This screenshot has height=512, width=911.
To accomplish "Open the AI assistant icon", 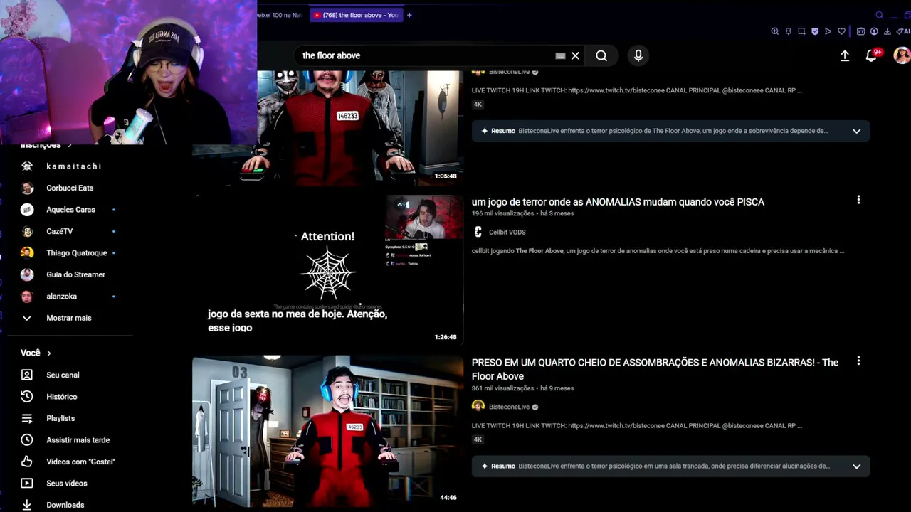I will [902, 31].
